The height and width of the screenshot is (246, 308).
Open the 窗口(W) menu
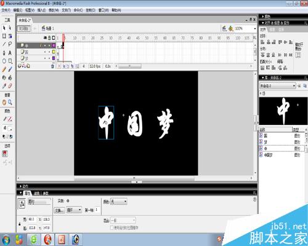(103, 10)
